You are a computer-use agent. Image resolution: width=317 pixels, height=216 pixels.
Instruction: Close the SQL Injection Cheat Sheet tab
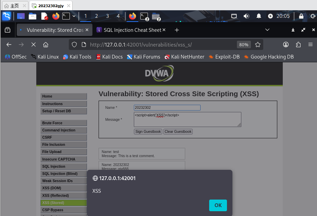click(x=164, y=30)
